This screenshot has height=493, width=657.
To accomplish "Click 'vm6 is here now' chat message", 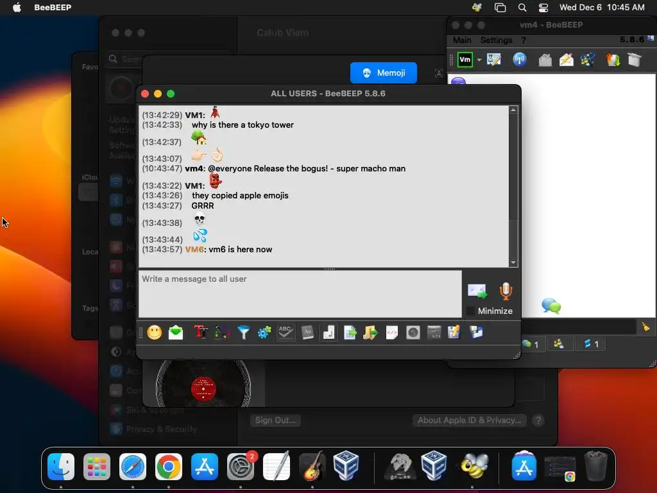I will [241, 250].
